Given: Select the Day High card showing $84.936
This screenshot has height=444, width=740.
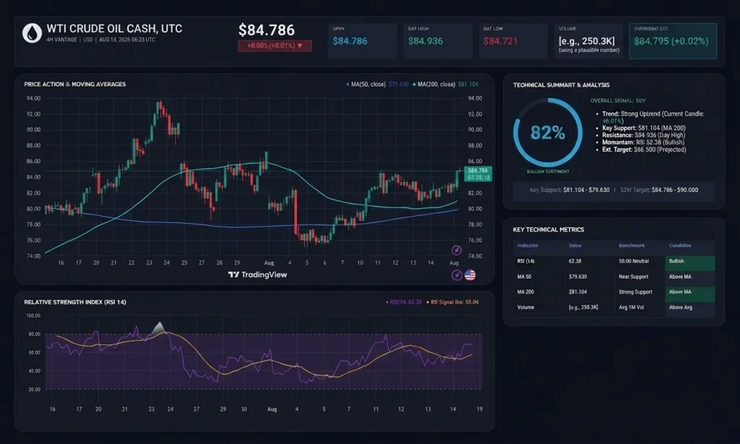Looking at the screenshot, I should click(438, 41).
